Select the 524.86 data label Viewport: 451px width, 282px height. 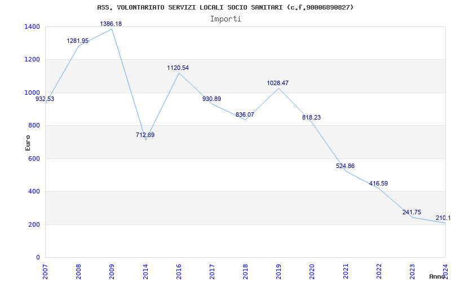[345, 166]
